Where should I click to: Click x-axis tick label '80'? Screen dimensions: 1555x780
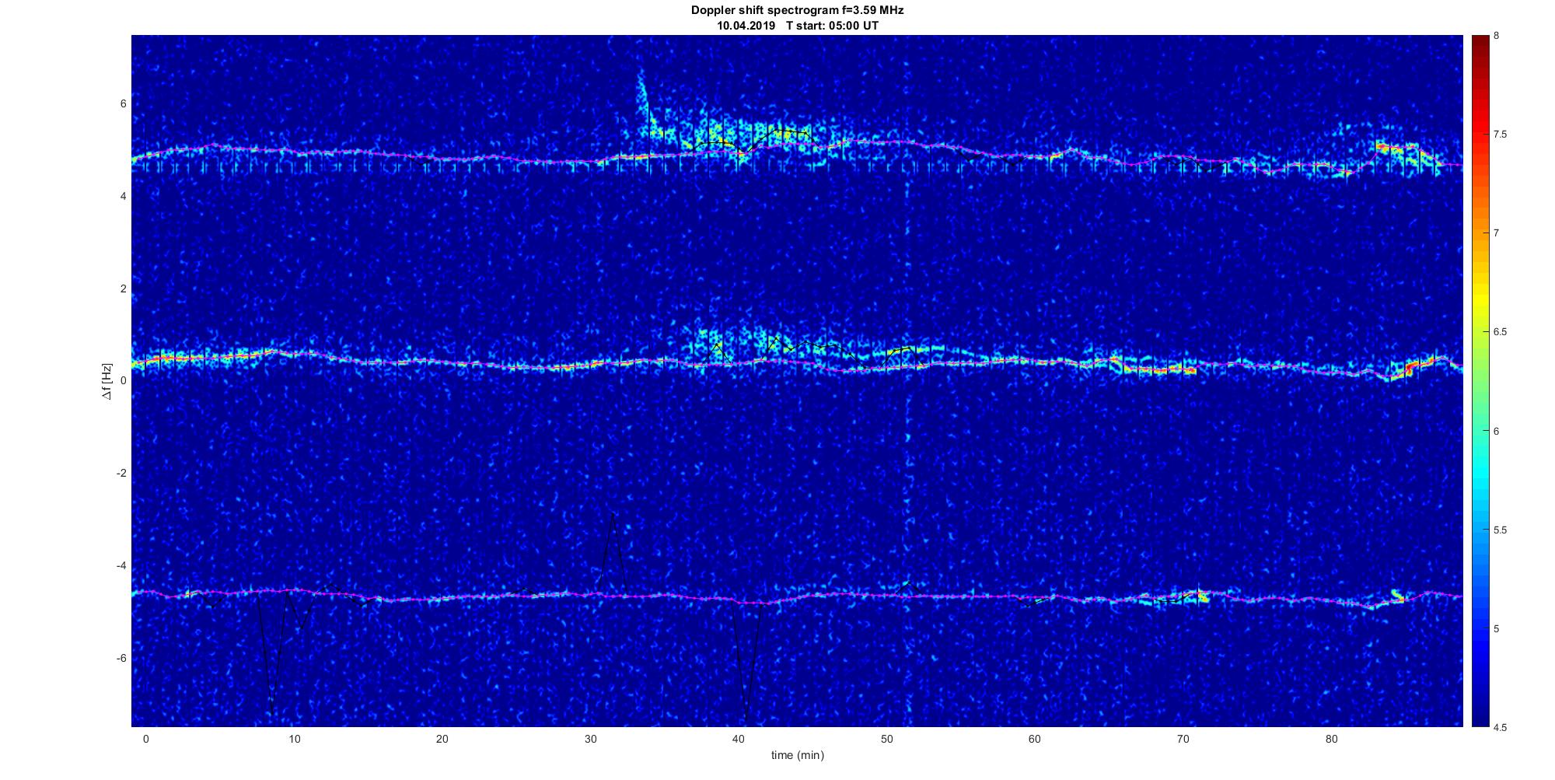tap(1331, 740)
